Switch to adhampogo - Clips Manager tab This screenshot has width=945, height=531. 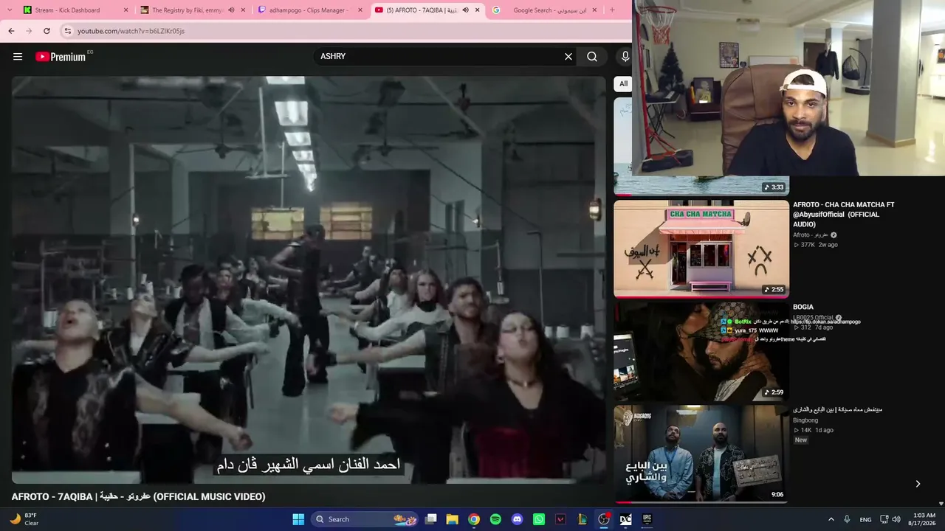311,10
